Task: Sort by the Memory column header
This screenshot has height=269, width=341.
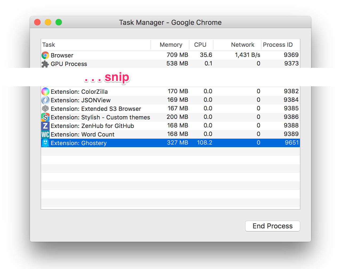Action: (x=170, y=45)
